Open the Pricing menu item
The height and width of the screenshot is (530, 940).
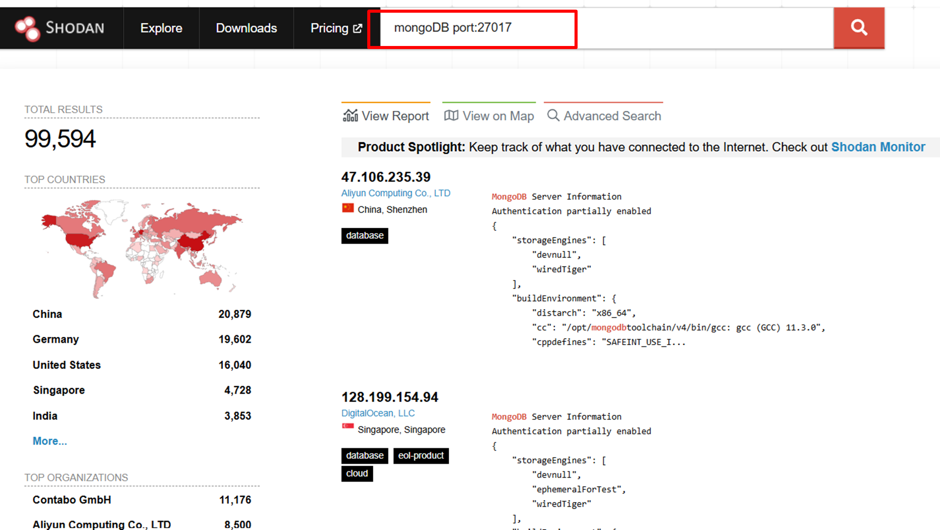[336, 28]
